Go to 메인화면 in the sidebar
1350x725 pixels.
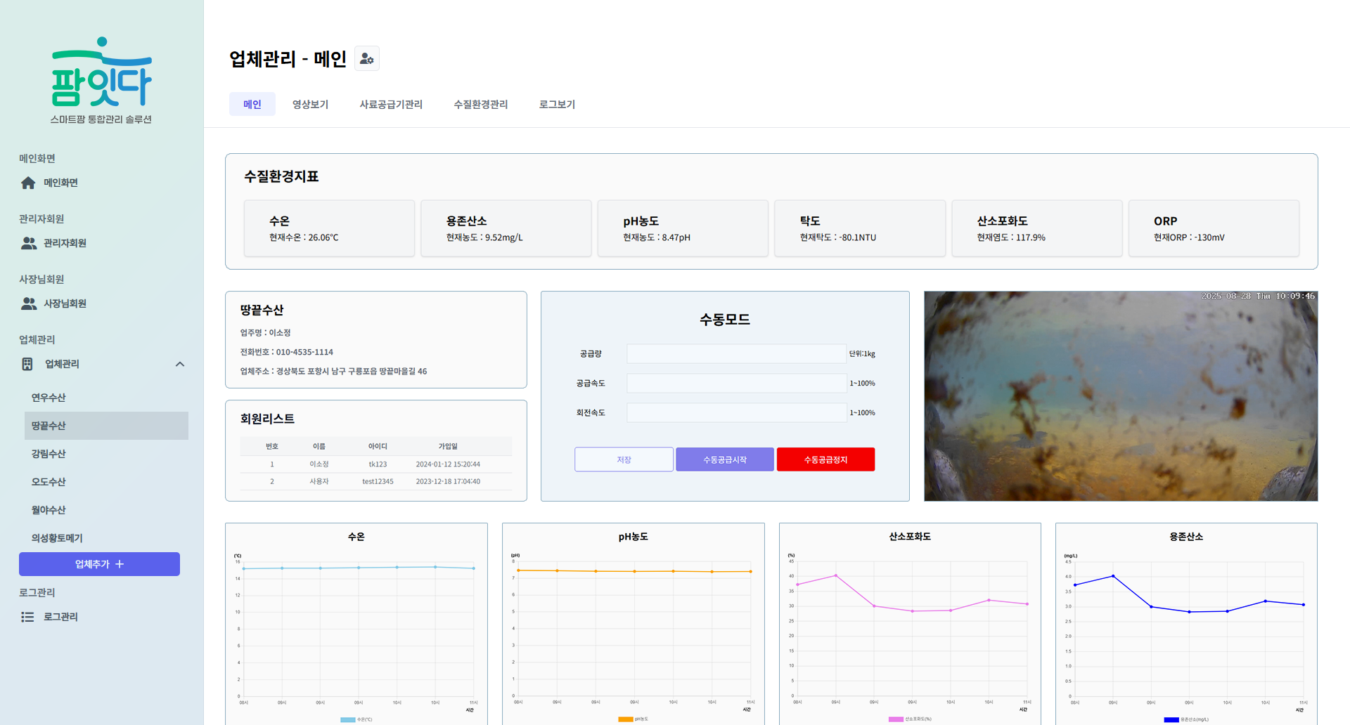coord(60,183)
